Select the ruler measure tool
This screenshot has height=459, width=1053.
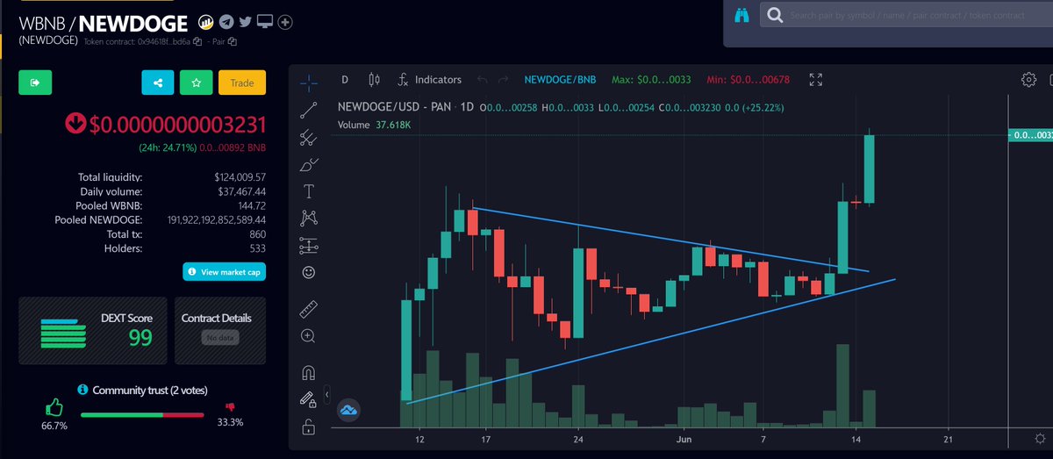click(x=308, y=308)
